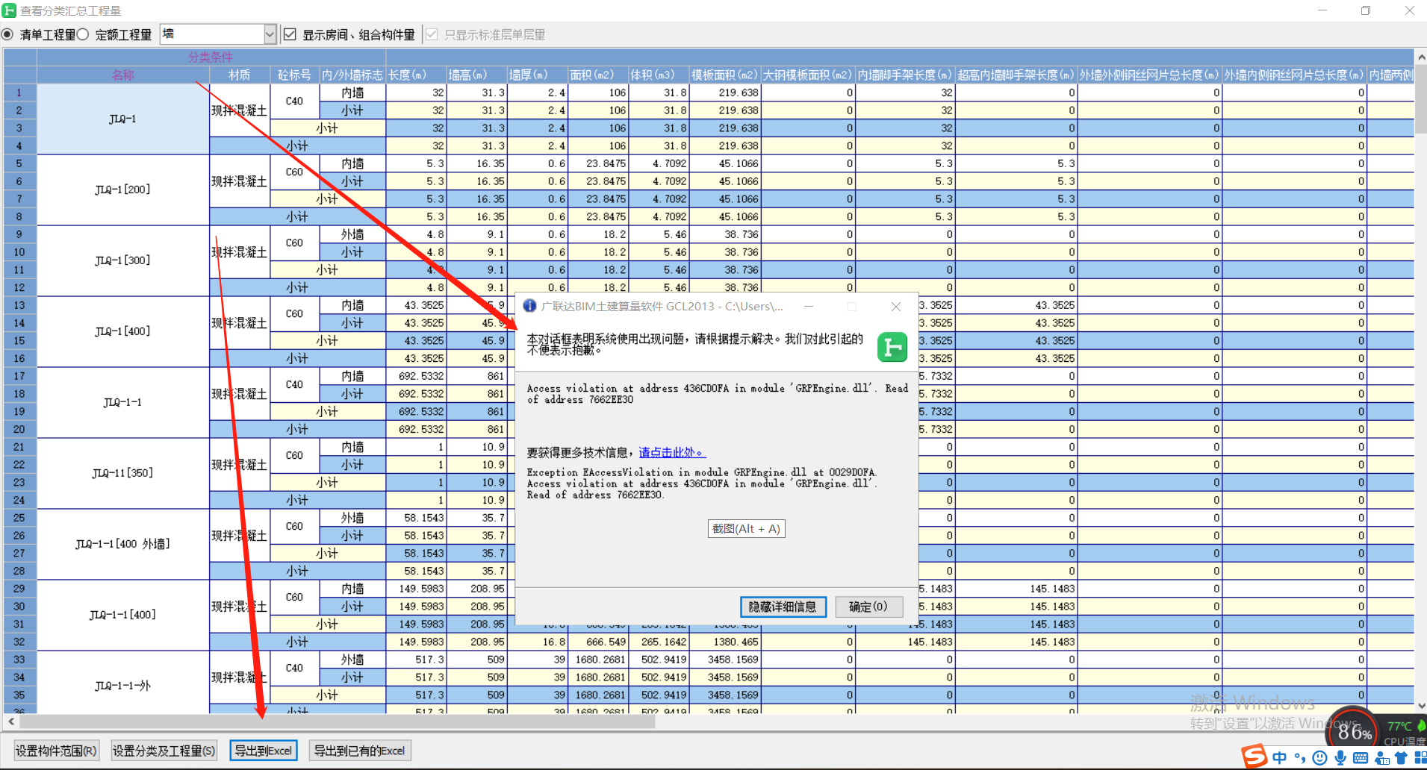
Task: Click the horizontal scrollbar thumb
Action: pos(337,722)
